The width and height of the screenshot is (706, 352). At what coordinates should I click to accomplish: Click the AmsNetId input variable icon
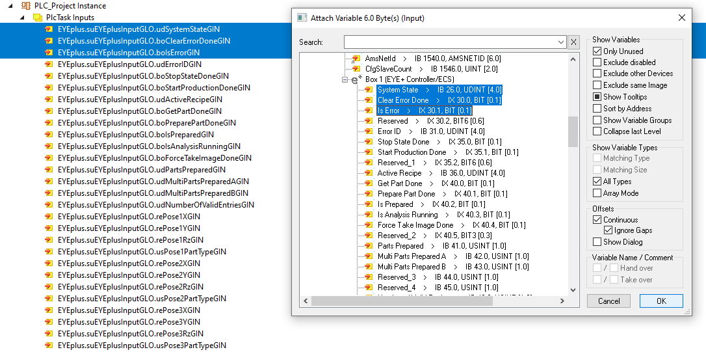coord(356,59)
